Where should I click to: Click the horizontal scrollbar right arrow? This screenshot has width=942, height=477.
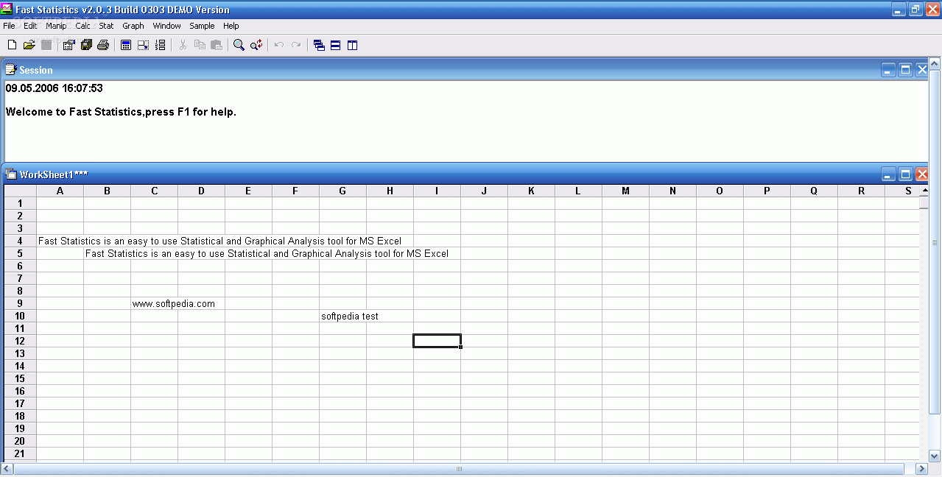coord(921,469)
